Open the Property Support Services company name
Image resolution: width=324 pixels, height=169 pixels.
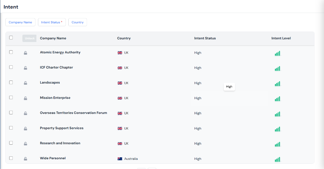point(62,128)
